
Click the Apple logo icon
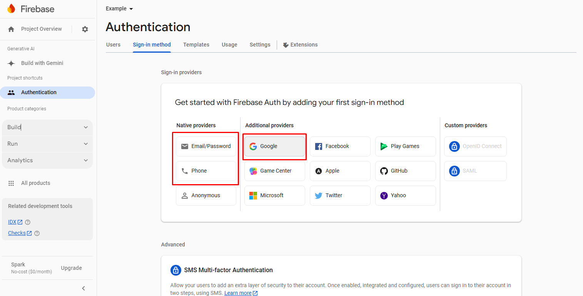click(x=319, y=171)
